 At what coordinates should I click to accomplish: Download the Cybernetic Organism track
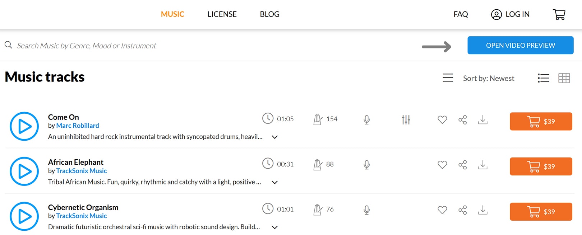point(483,210)
